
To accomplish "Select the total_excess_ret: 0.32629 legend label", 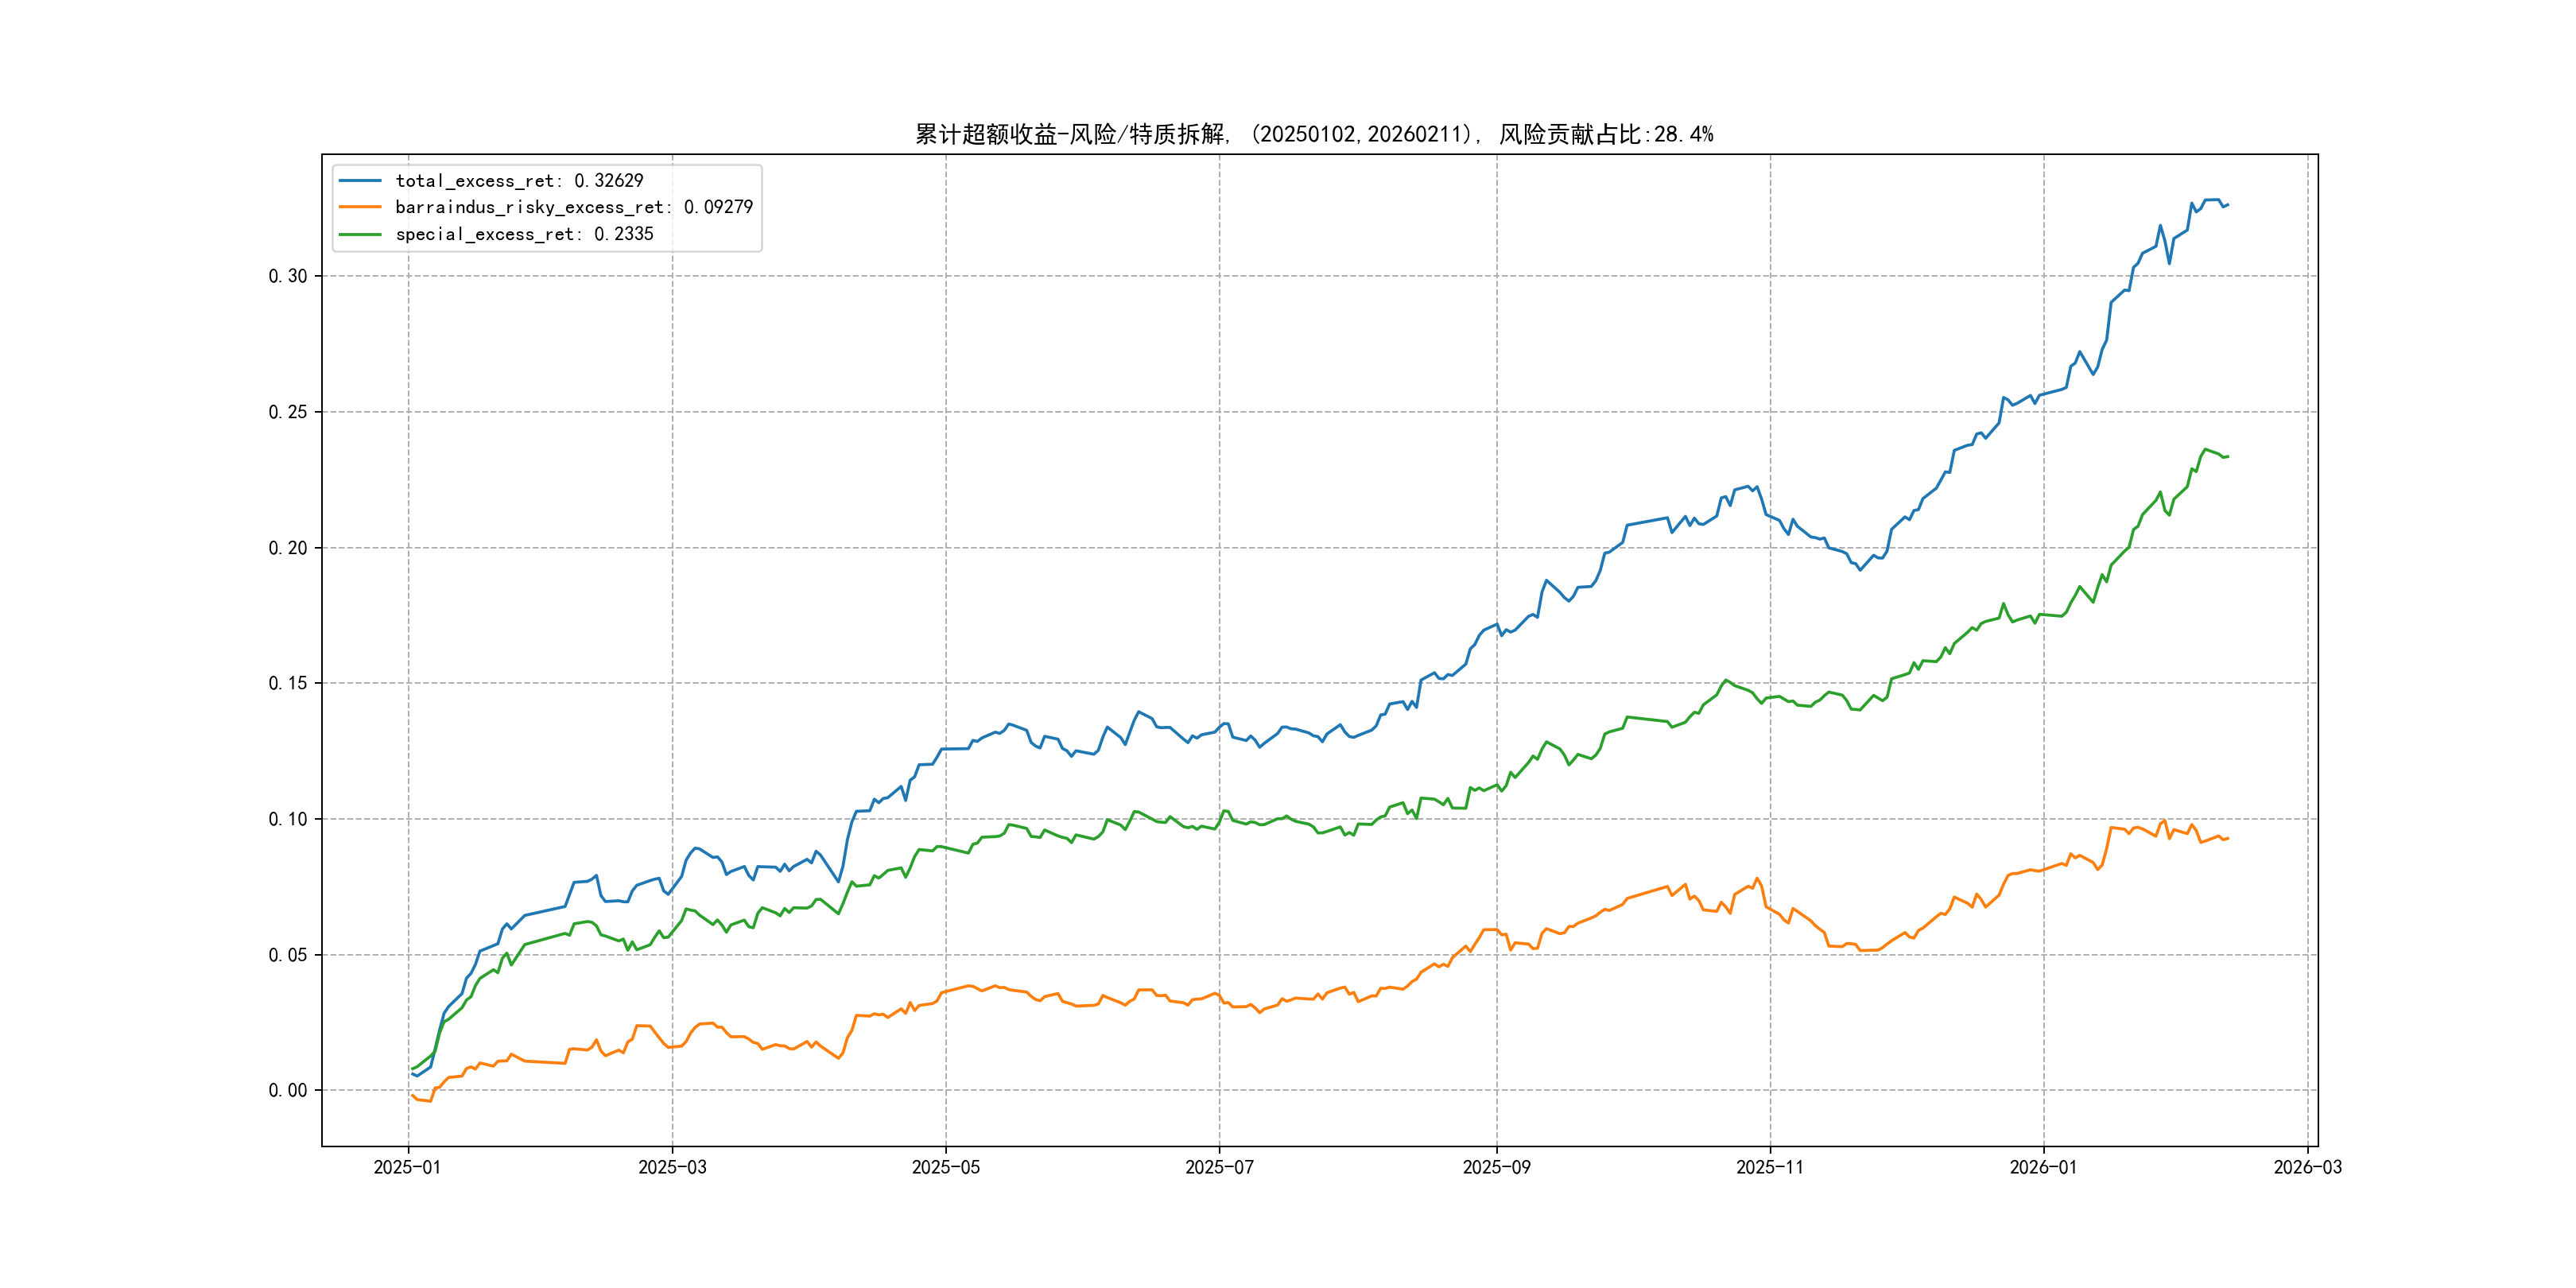I will (519, 181).
